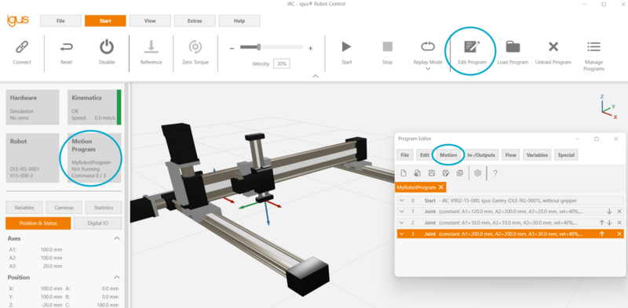This screenshot has height=308, width=628.
Task: Click Open program file icon in Program Editor
Action: (x=418, y=173)
